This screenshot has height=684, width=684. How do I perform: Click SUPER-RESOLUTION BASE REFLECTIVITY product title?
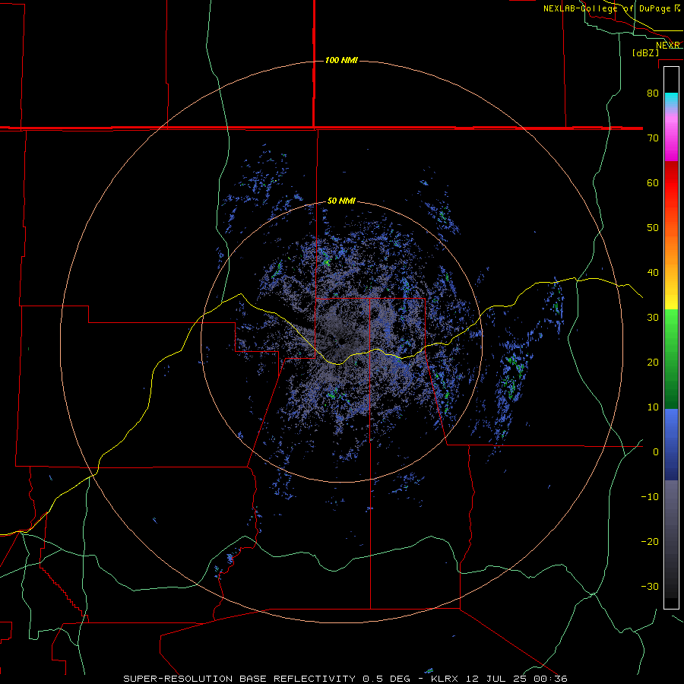[x=239, y=679]
